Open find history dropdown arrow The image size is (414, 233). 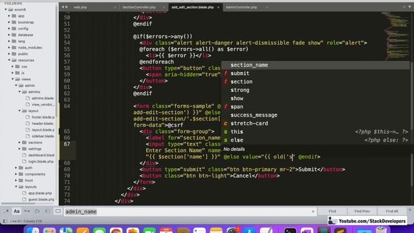coord(313,212)
